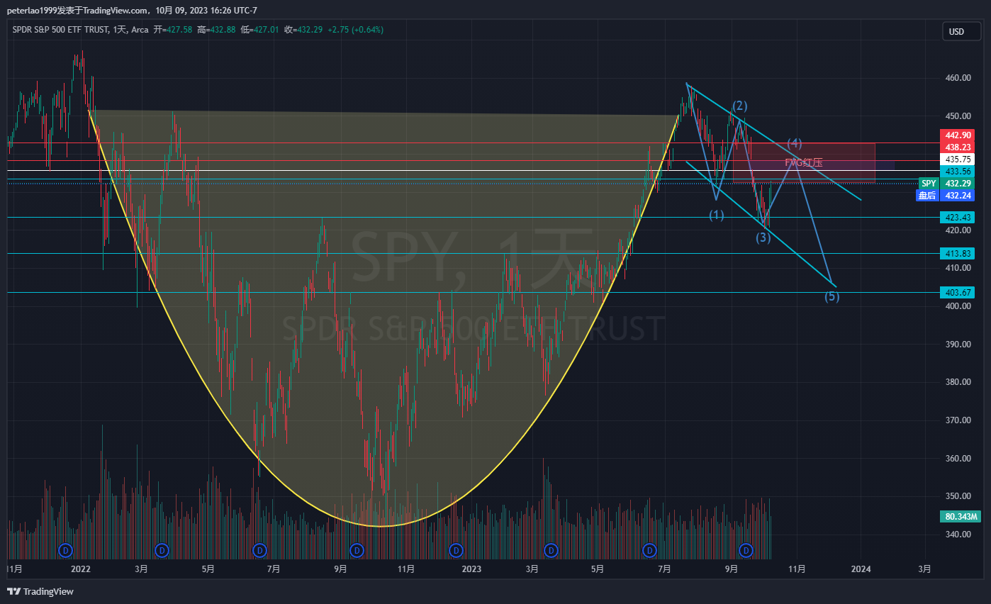Click the blue 盘后 432.24 label
The image size is (991, 604).
(946, 196)
